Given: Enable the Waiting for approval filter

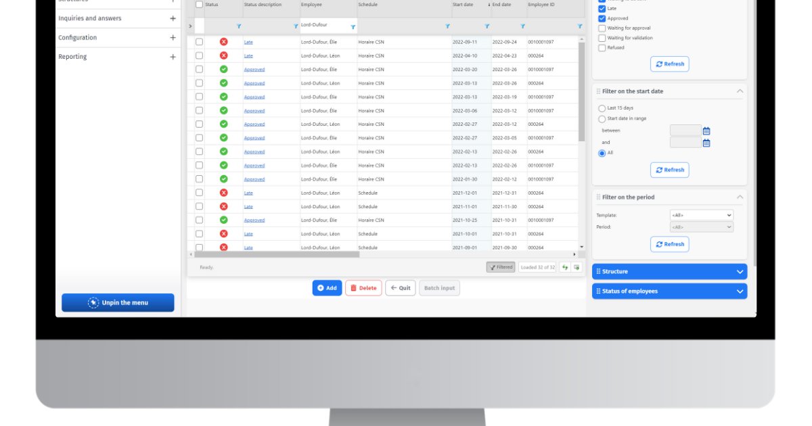Looking at the screenshot, I should click(602, 28).
